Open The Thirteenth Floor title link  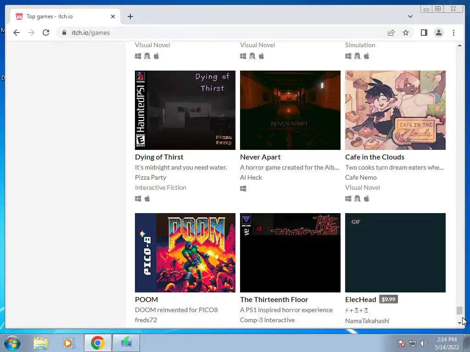tap(274, 300)
